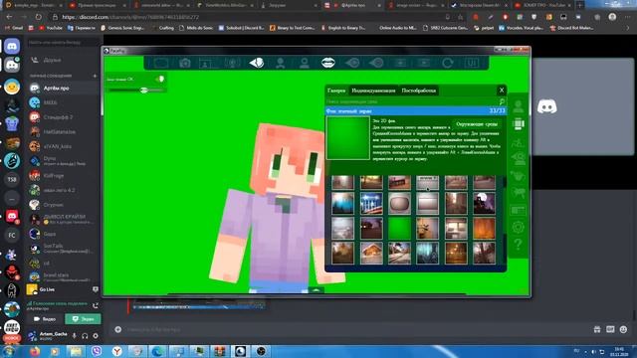Focus the gallery search field
This screenshot has width=637, height=358.
click(x=411, y=101)
